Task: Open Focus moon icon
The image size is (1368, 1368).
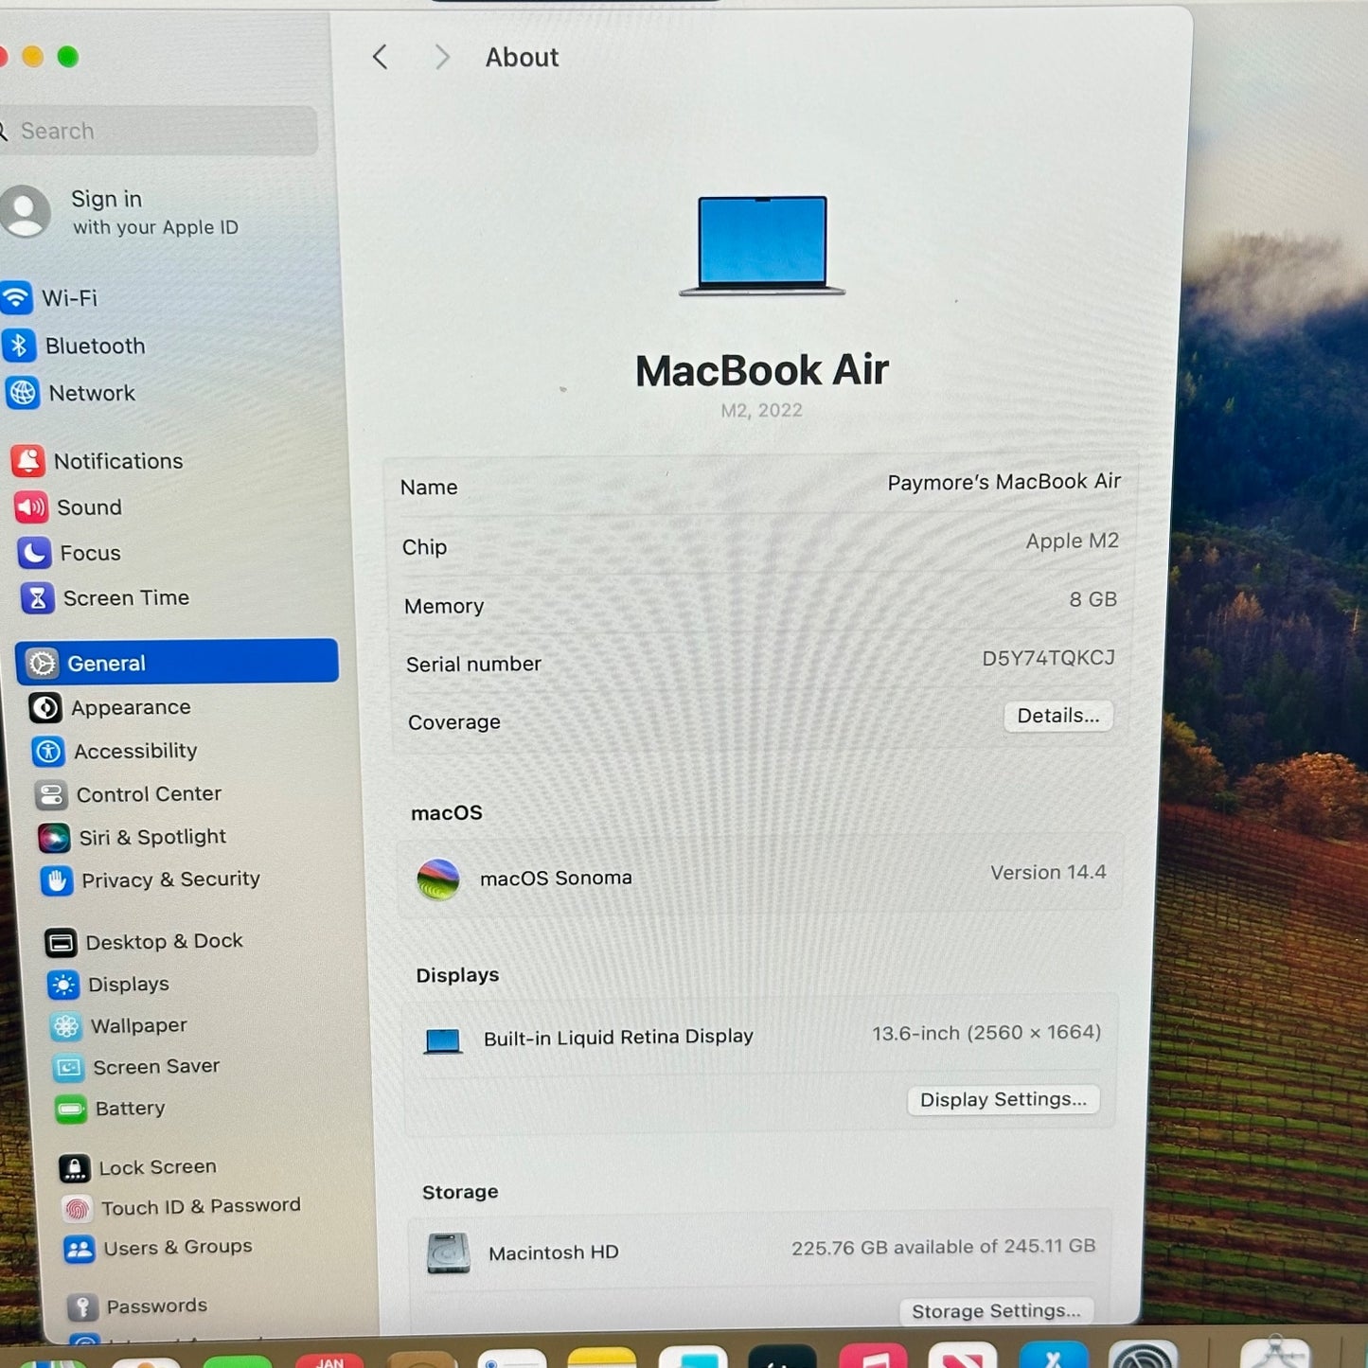Action: pos(34,553)
